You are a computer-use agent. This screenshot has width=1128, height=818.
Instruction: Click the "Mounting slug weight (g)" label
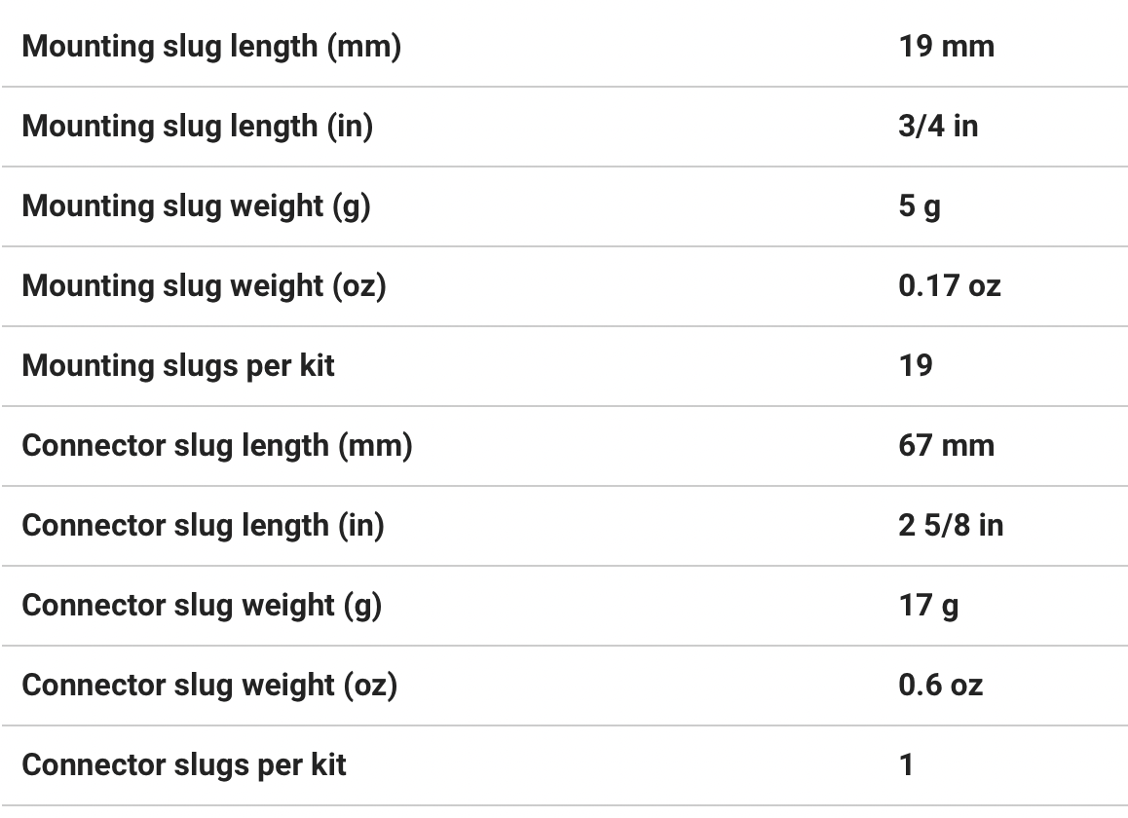[x=196, y=206]
